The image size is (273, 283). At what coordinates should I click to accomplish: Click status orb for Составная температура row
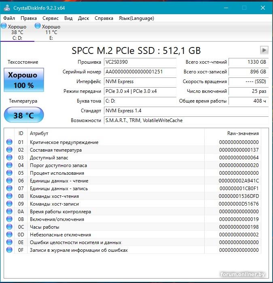tap(9, 150)
